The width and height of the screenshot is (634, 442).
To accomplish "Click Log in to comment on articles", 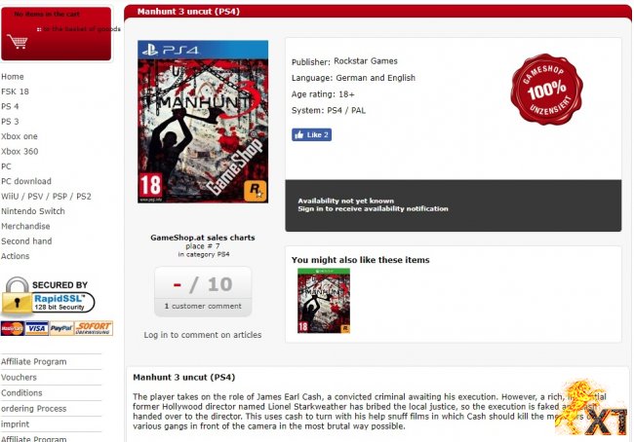I will coord(203,335).
